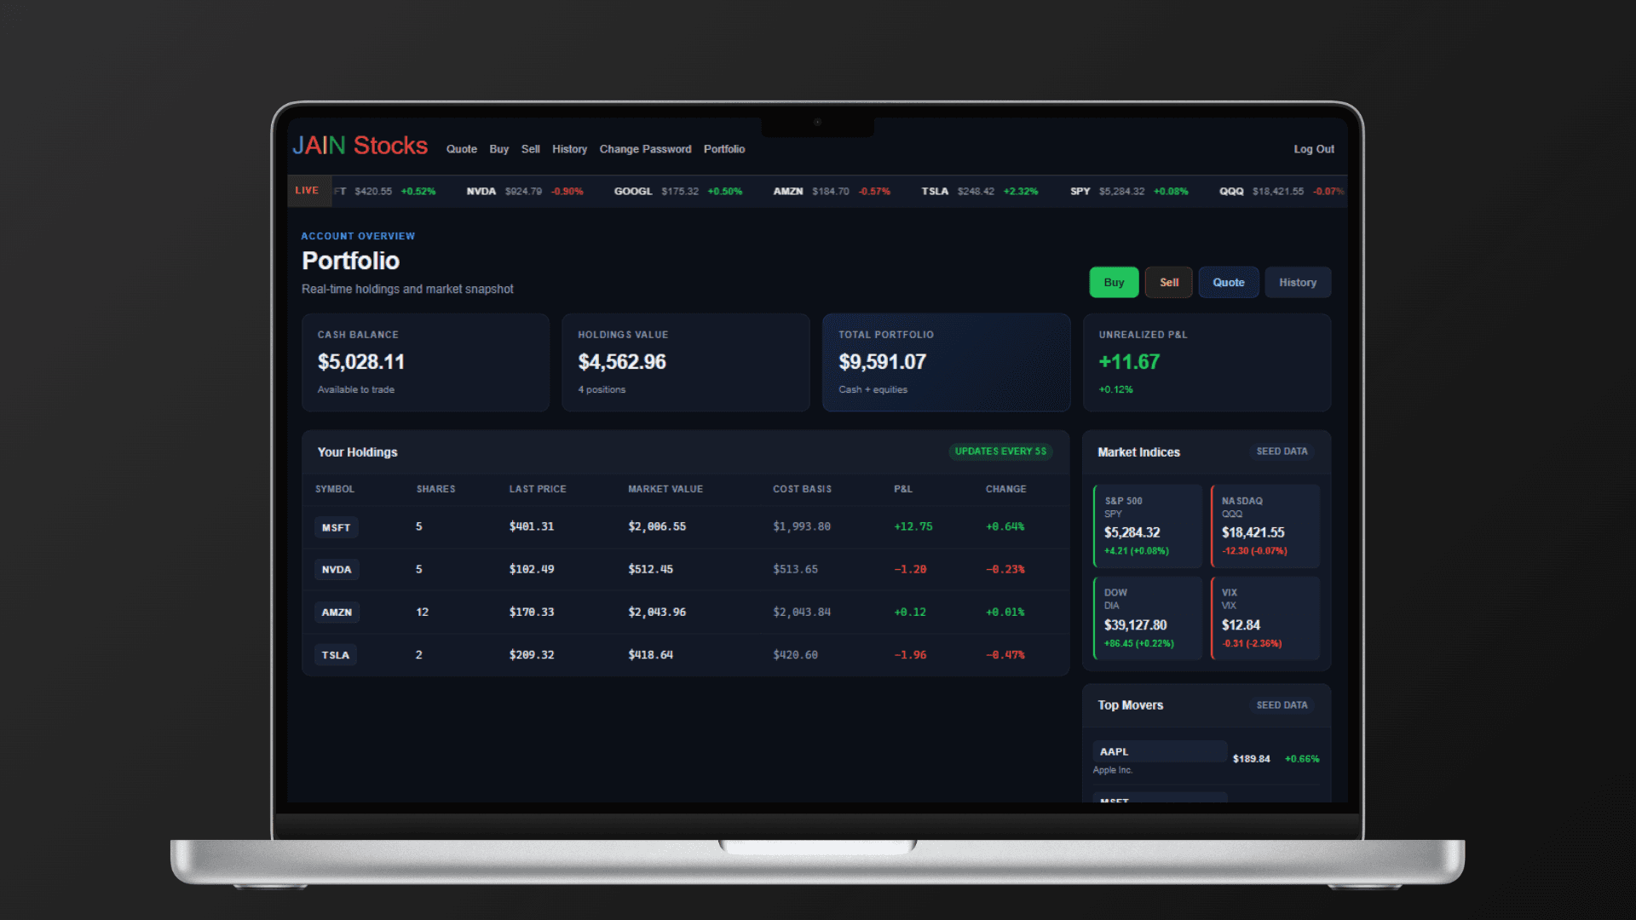
Task: Select the TSLA symbol tag in holdings
Action: pyautogui.click(x=336, y=655)
